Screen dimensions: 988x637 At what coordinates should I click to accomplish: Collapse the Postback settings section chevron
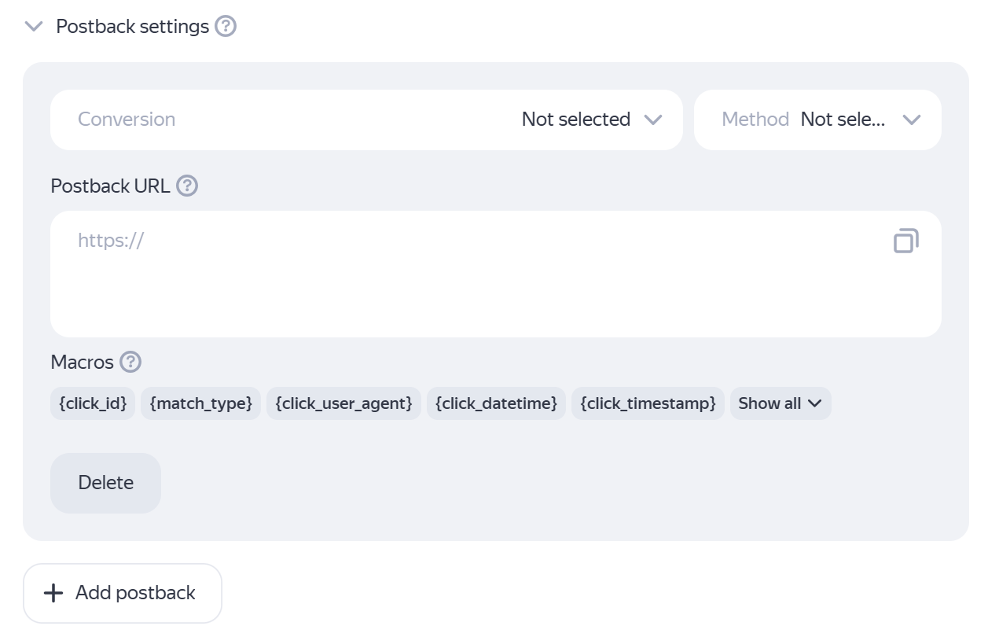pyautogui.click(x=34, y=27)
